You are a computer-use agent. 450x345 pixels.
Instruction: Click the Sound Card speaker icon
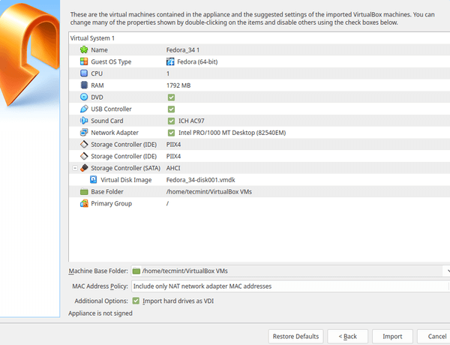(x=84, y=121)
